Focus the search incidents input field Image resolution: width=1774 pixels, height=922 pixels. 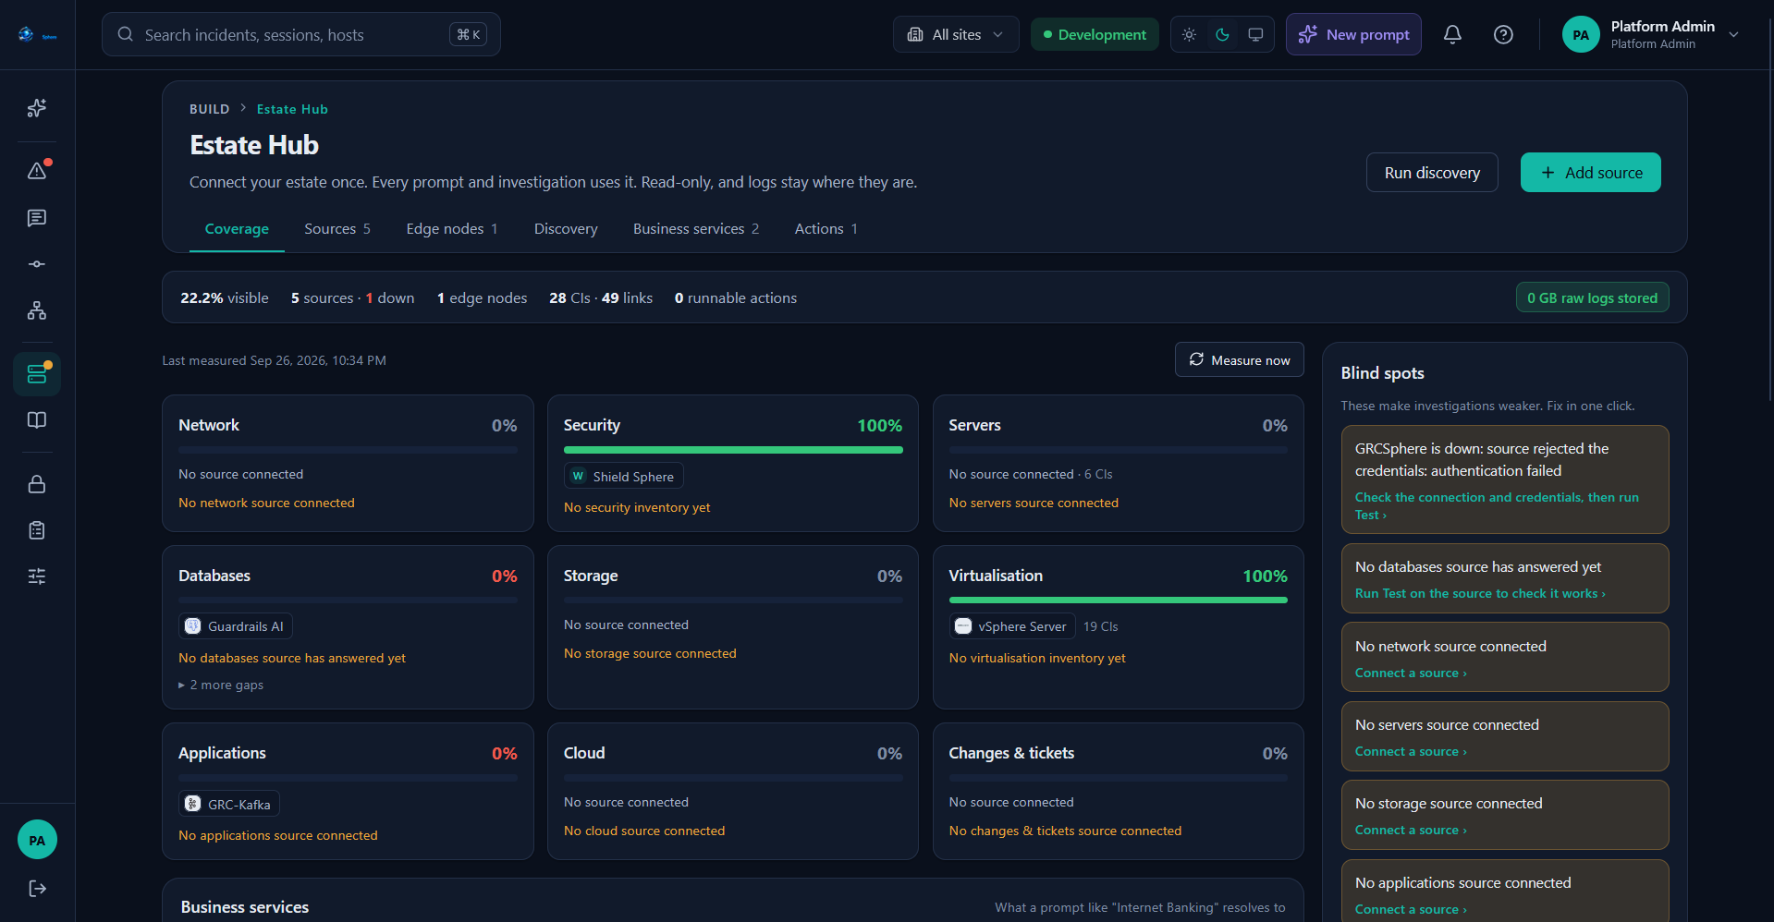301,35
